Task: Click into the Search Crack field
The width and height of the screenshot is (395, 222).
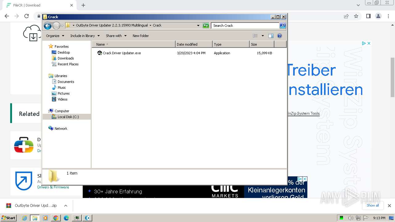Action: (245, 26)
